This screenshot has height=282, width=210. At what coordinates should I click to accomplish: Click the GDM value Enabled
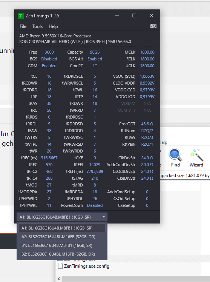(49, 66)
